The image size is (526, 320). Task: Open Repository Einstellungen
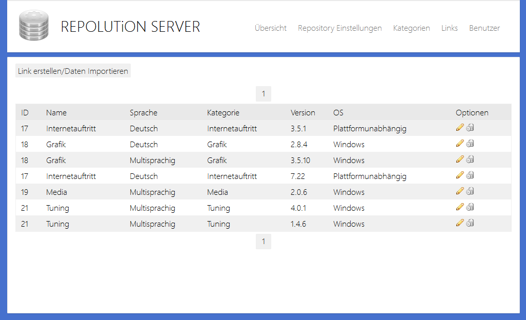coord(339,28)
